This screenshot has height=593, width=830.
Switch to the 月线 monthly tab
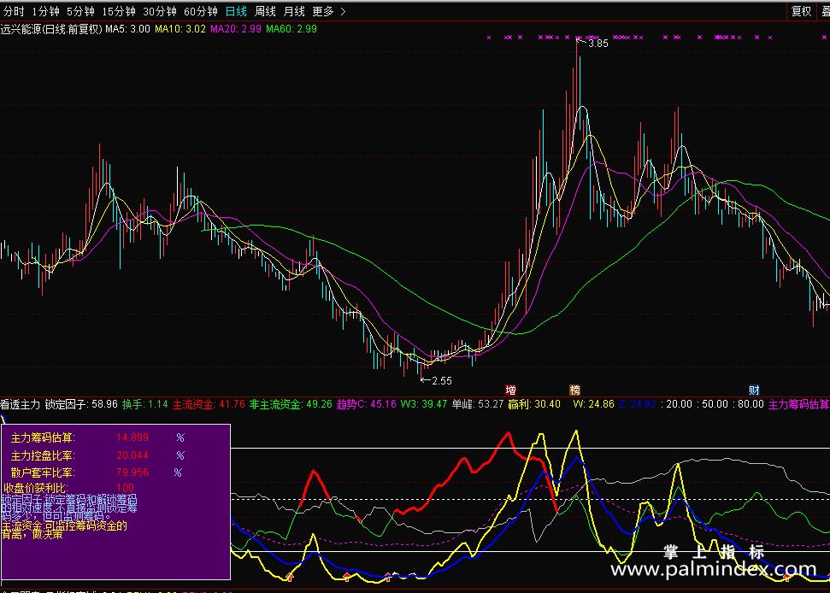(294, 11)
